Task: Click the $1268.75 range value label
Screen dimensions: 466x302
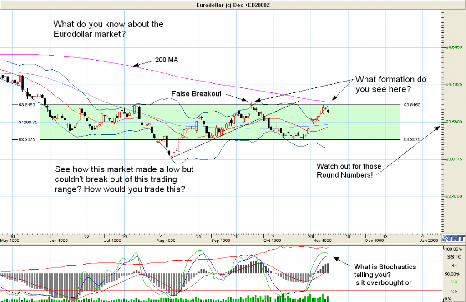Action: click(x=27, y=122)
